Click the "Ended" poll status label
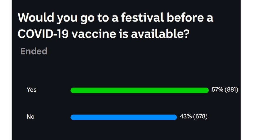 [x=34, y=51]
